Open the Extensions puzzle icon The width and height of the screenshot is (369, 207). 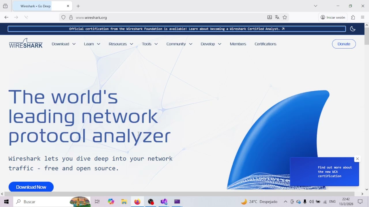(x=353, y=17)
